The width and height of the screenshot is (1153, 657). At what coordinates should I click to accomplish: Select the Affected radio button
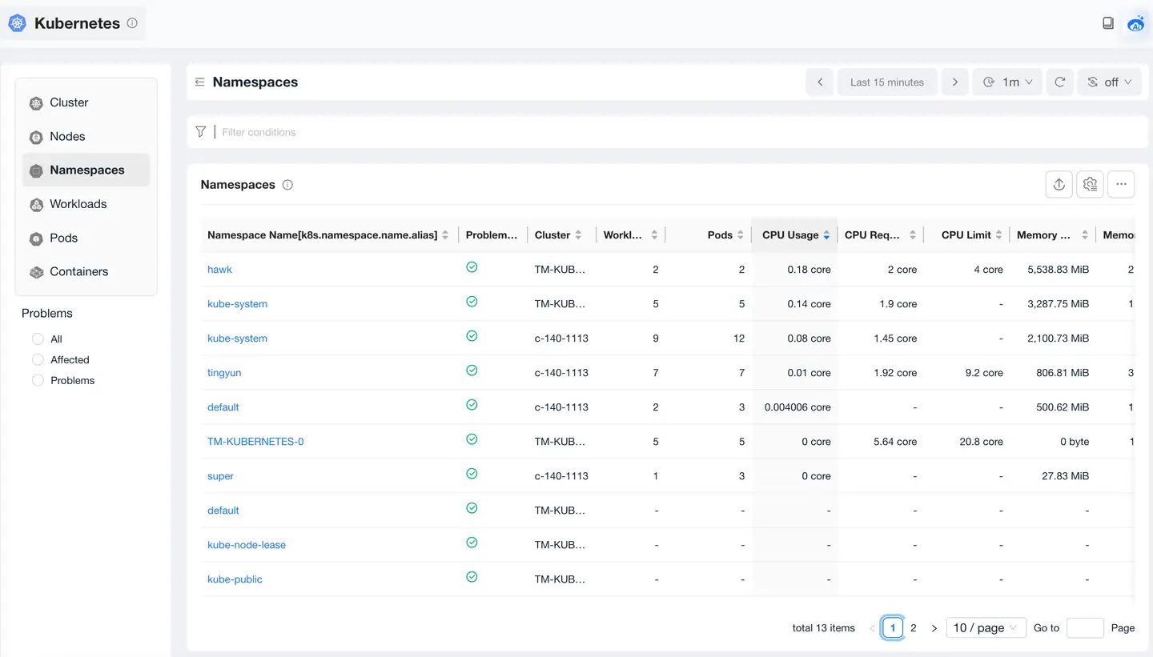click(38, 360)
